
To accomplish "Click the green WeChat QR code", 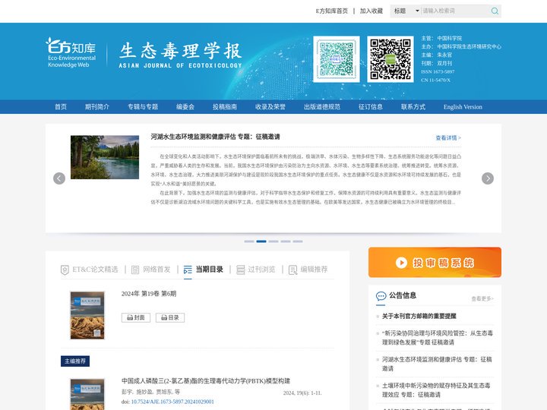I will click(337, 59).
